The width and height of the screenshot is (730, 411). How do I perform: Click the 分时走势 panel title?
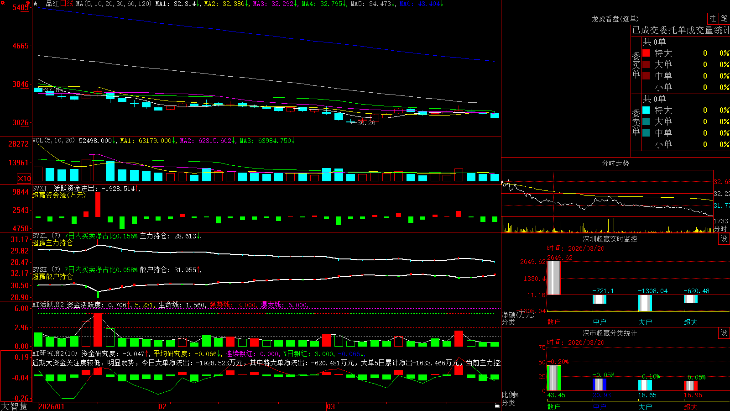(x=615, y=163)
